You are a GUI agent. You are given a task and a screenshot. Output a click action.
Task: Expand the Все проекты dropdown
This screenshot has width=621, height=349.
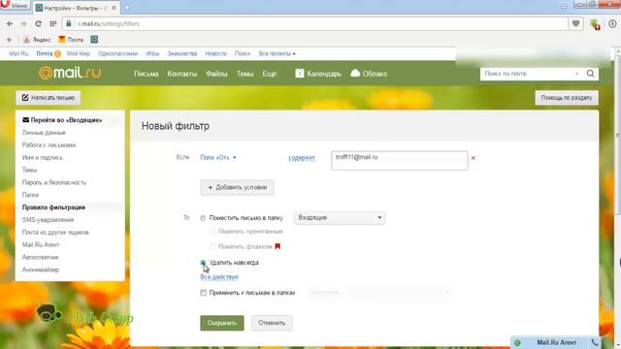pyautogui.click(x=278, y=53)
